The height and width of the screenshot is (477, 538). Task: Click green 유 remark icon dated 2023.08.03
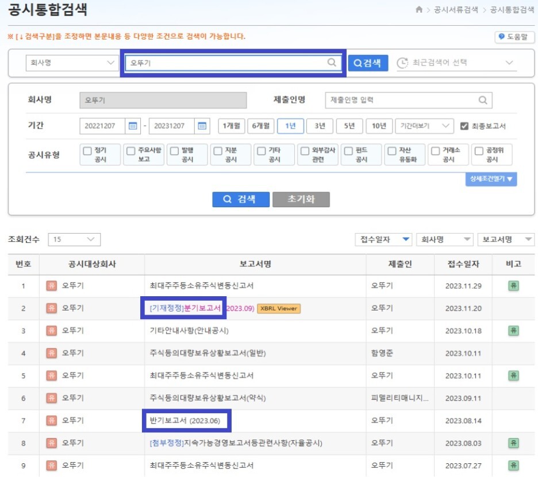tap(513, 443)
